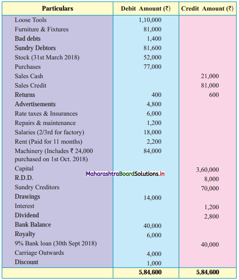This screenshot has height=280, width=239.
Task: Click the Carriage Outwards amount 4,000
Action: [x=154, y=254]
